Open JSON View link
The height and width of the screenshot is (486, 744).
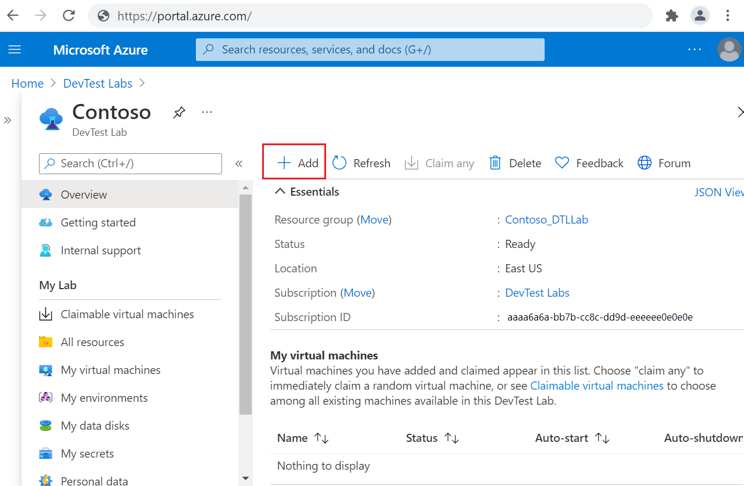coord(719,192)
